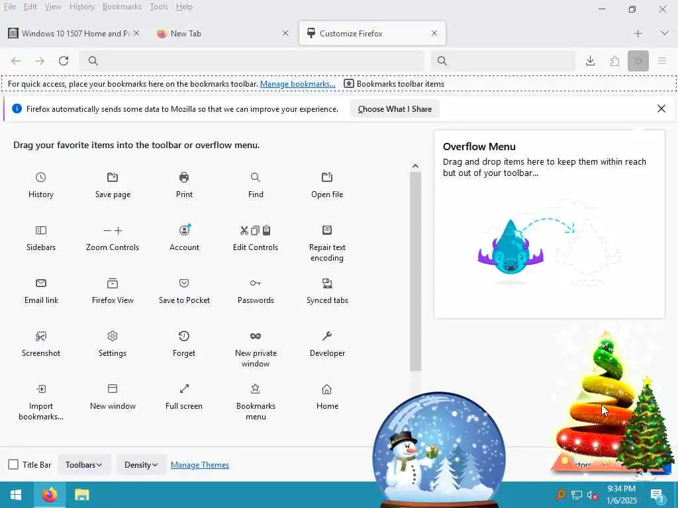Click the toolbar search box field
Screen dimensions: 678x508
pyautogui.click(x=503, y=61)
